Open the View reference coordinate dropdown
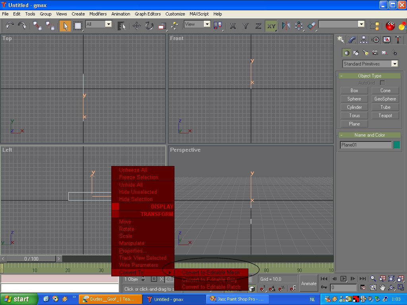This screenshot has height=305, width=407. pos(197,24)
